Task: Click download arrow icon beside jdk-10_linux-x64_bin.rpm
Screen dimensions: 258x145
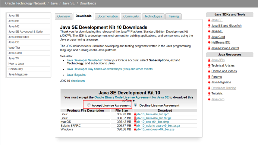Action: 135,114
